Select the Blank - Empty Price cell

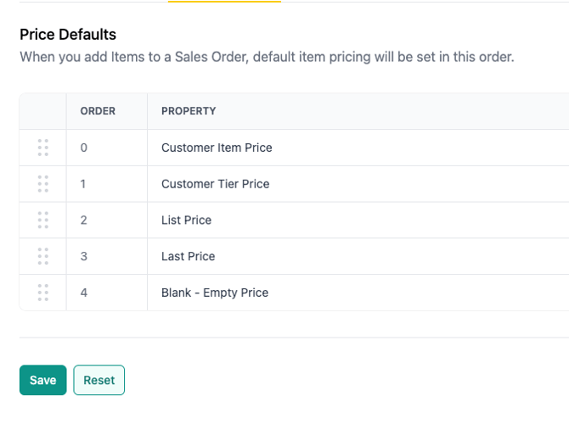(214, 293)
